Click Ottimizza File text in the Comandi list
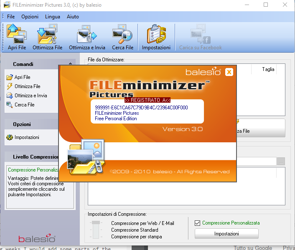Image resolution: width=295 pixels, height=250 pixels. coord(28,86)
